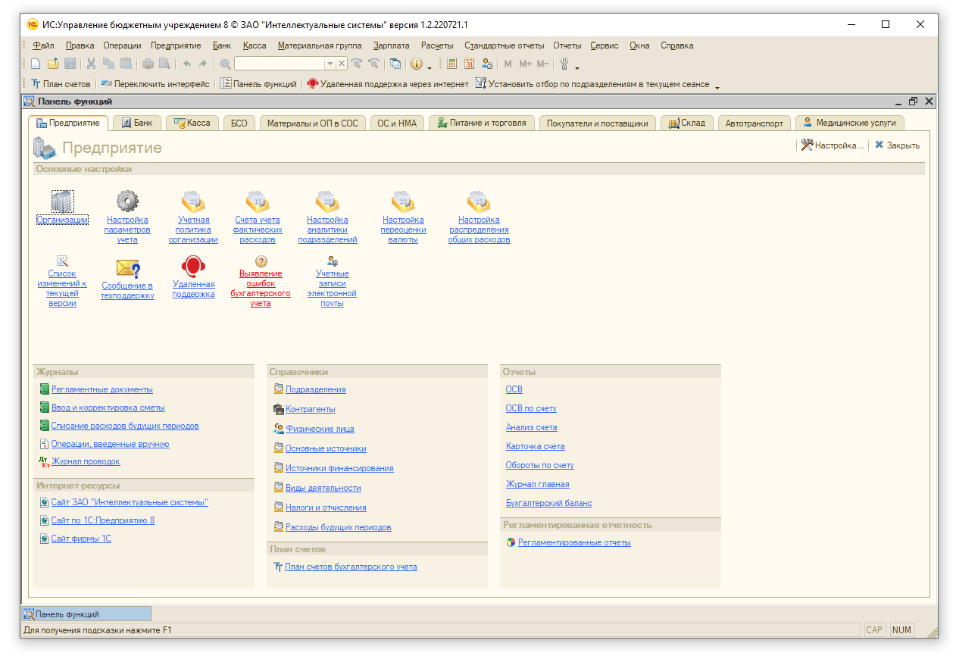956x659 pixels.
Task: Click the Выявление ошибок бухгалтерского учета question icon
Action: click(x=261, y=261)
